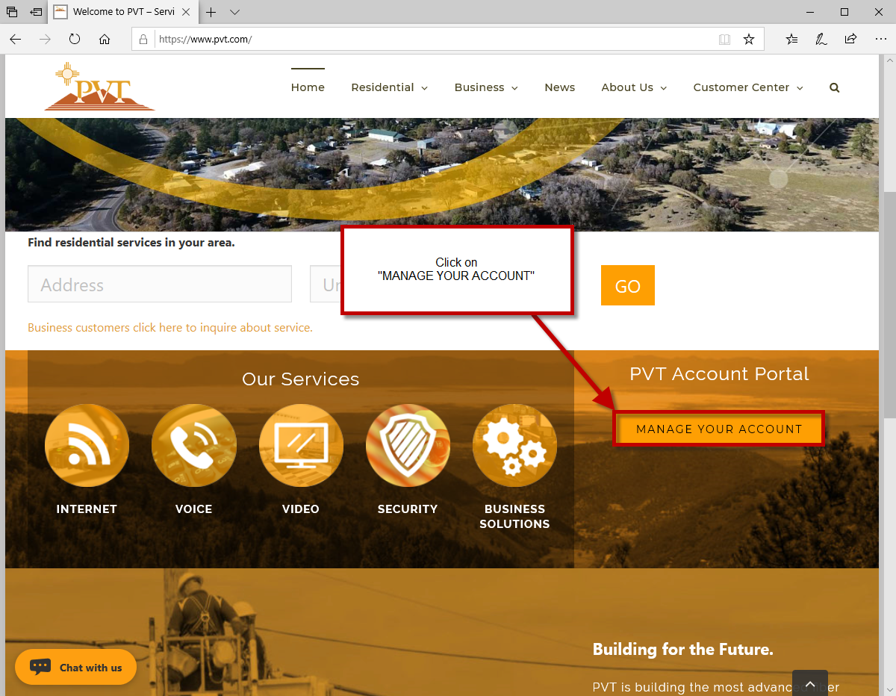Click the PVT Account Portal heading

pyautogui.click(x=719, y=374)
